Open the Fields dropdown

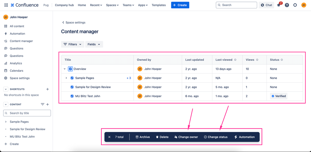pyautogui.click(x=94, y=44)
